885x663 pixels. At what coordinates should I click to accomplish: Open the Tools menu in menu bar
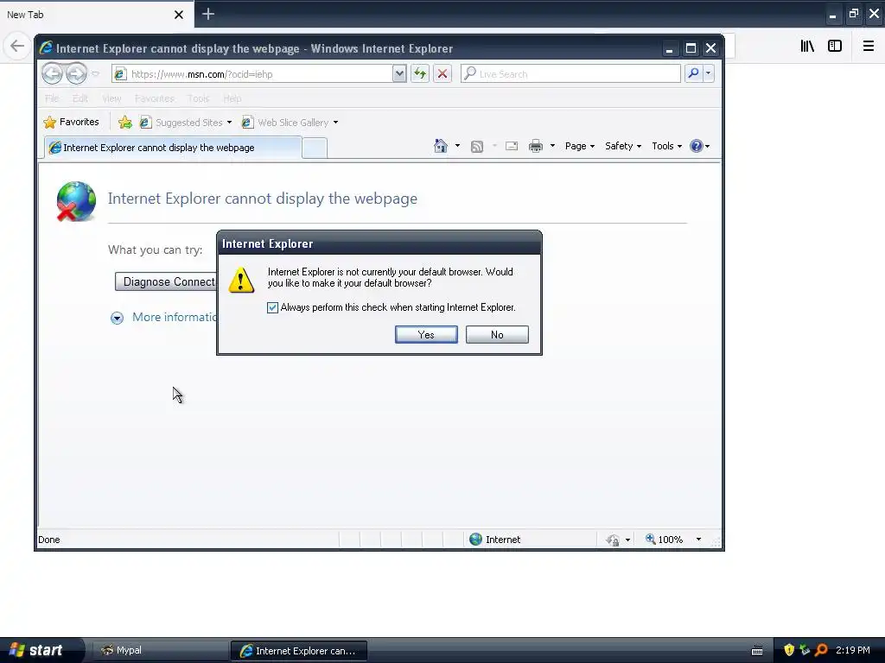(198, 98)
